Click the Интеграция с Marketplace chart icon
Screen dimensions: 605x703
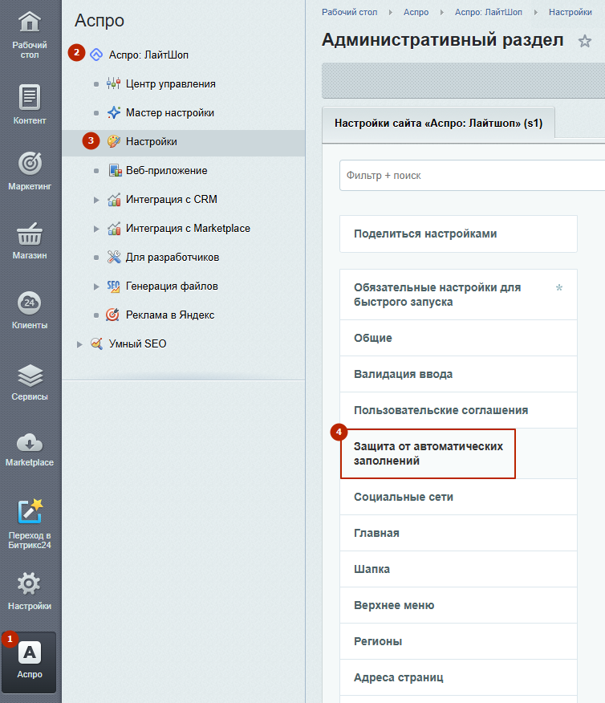pos(114,228)
